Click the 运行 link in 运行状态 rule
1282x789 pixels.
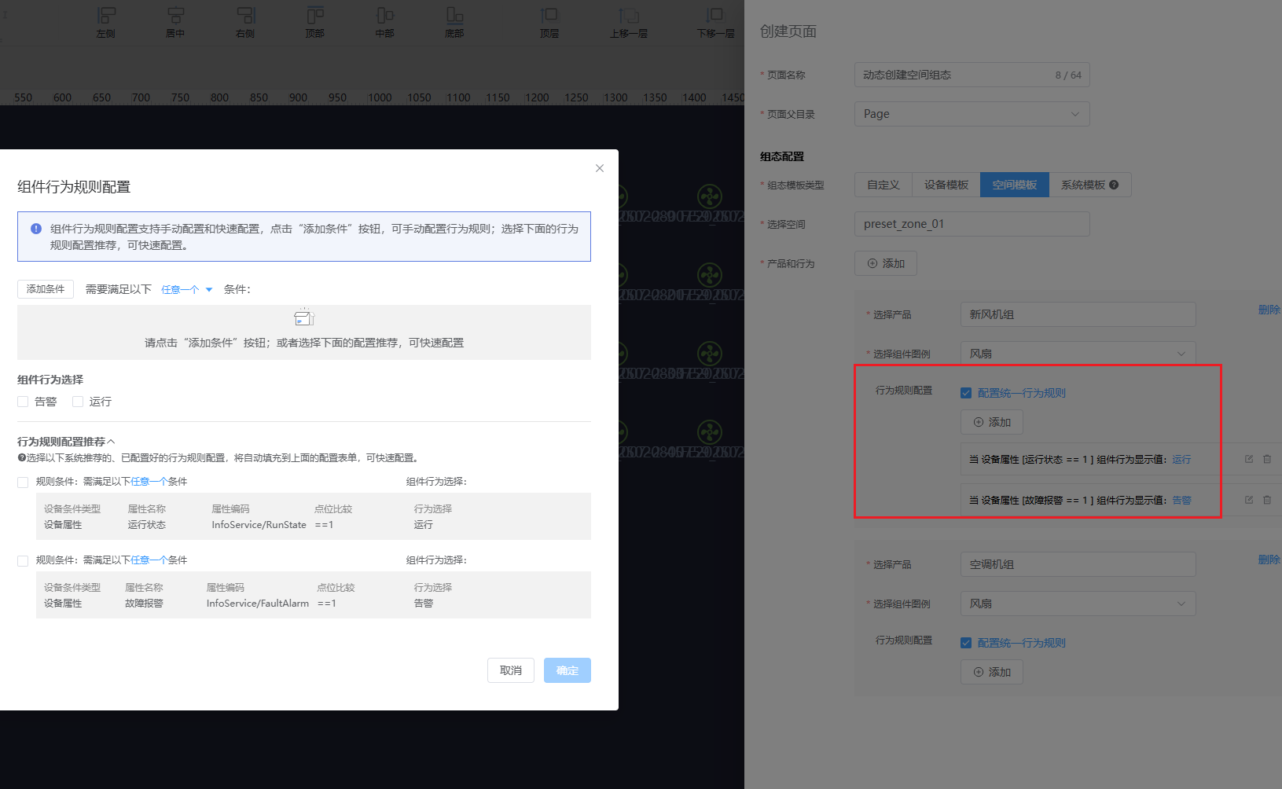pyautogui.click(x=1181, y=460)
